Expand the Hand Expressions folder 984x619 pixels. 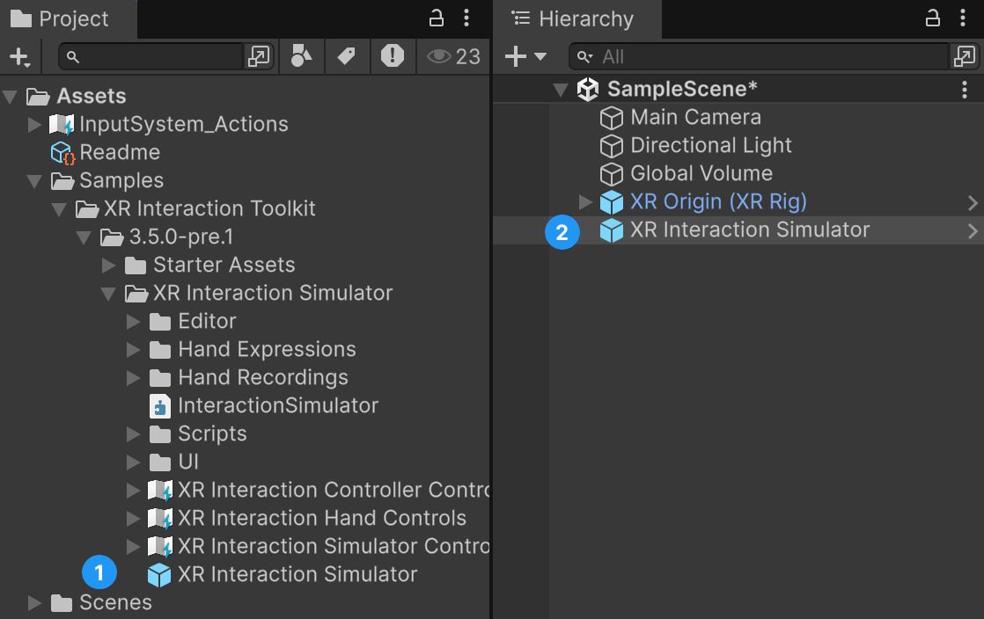(x=134, y=350)
